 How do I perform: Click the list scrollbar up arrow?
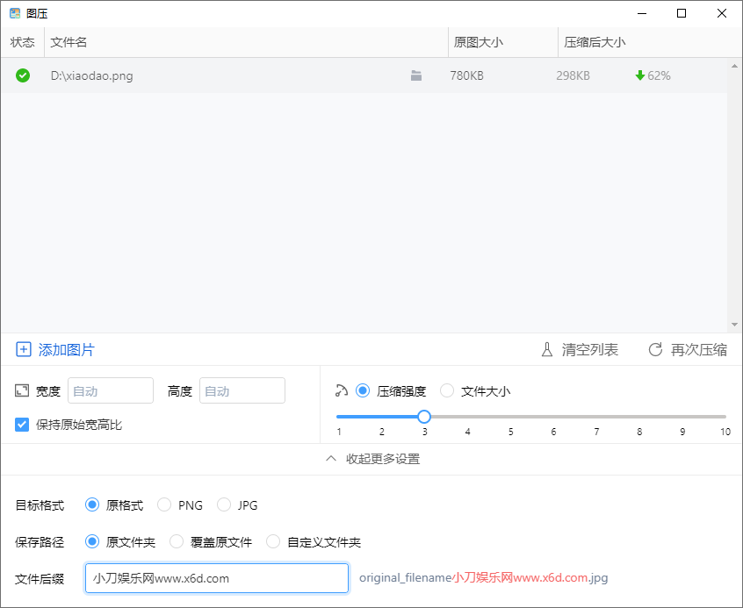tap(734, 66)
